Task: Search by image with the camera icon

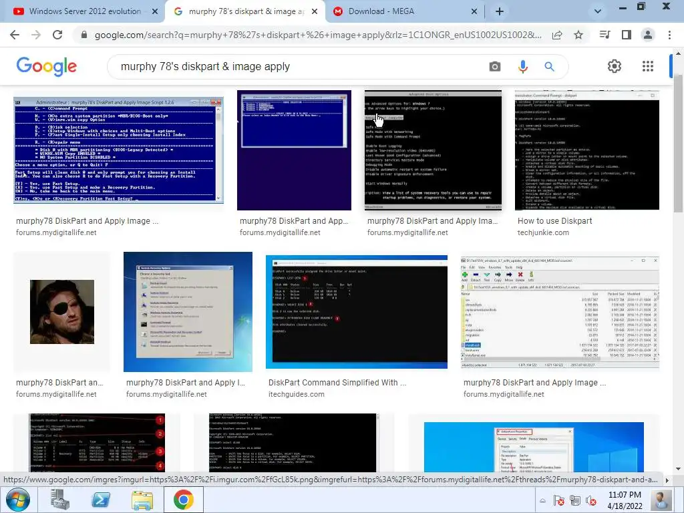Action: (x=495, y=67)
